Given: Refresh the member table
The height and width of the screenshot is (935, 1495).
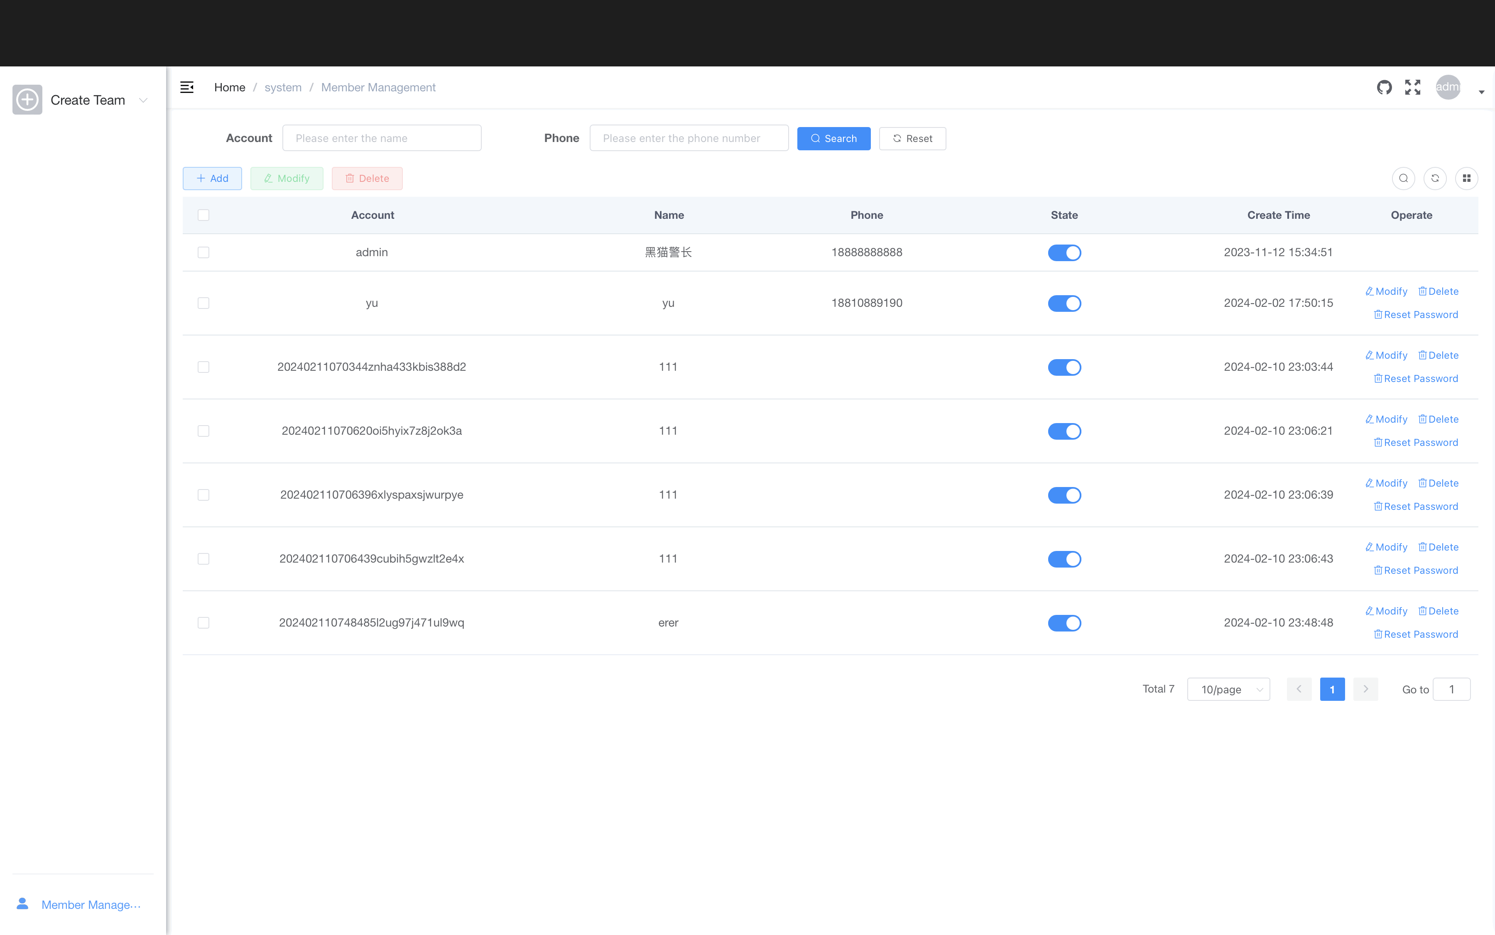Looking at the screenshot, I should click(1435, 178).
